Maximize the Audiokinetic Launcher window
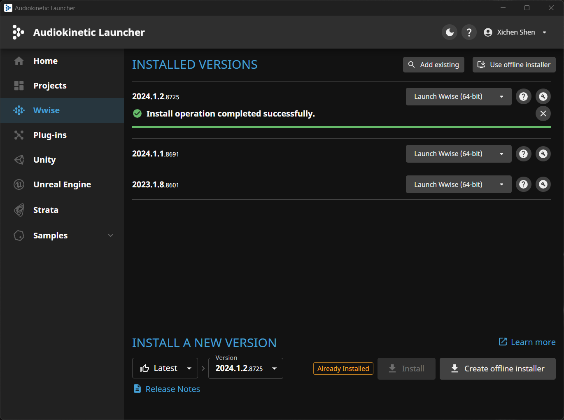The image size is (564, 420). pos(527,8)
